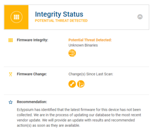Collapse the Integrity Status panel chevron

coord(140,17)
